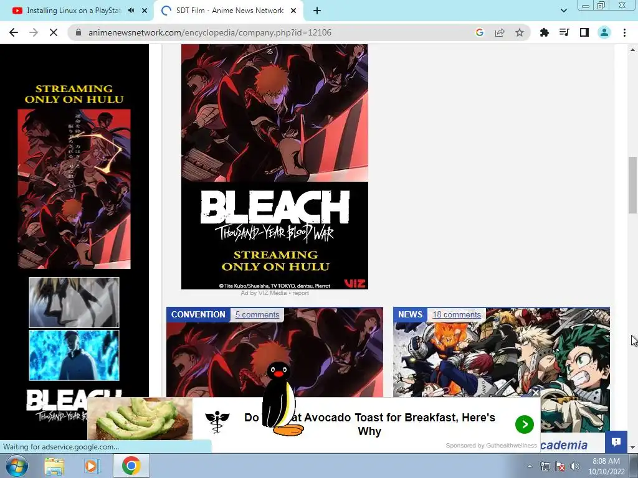The height and width of the screenshot is (478, 638).
Task: Click the taskbar clock showing 8:08 AM
Action: (606, 466)
